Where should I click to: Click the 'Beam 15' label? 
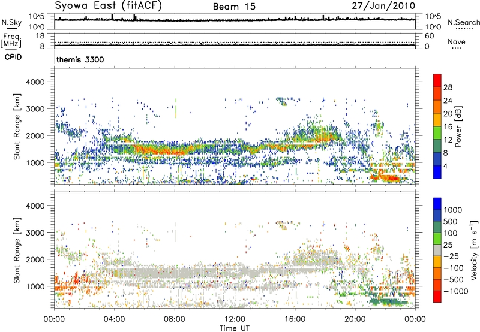tap(234, 7)
